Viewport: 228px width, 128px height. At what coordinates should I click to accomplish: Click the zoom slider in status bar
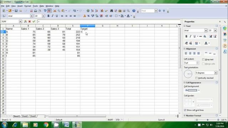tap(207, 120)
